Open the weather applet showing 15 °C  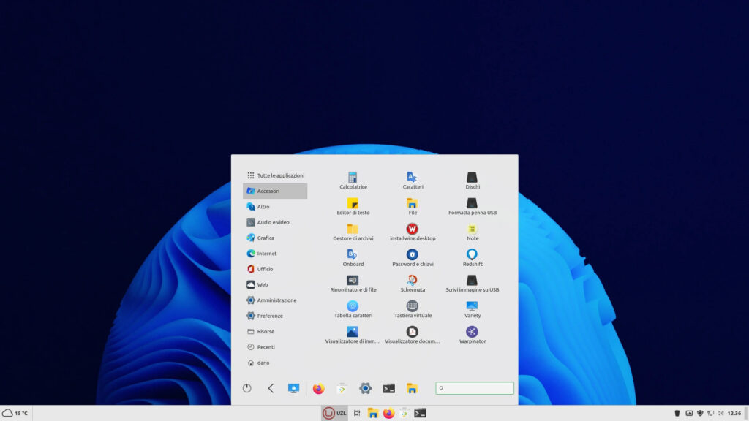coord(15,413)
